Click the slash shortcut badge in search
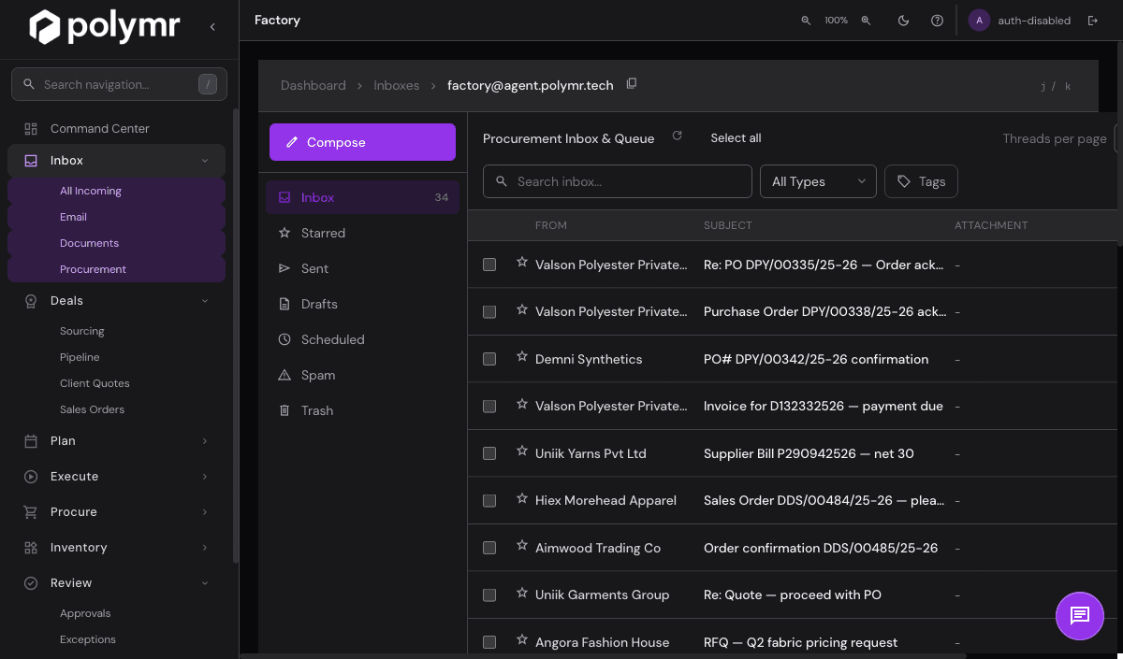1123x659 pixels. [208, 84]
